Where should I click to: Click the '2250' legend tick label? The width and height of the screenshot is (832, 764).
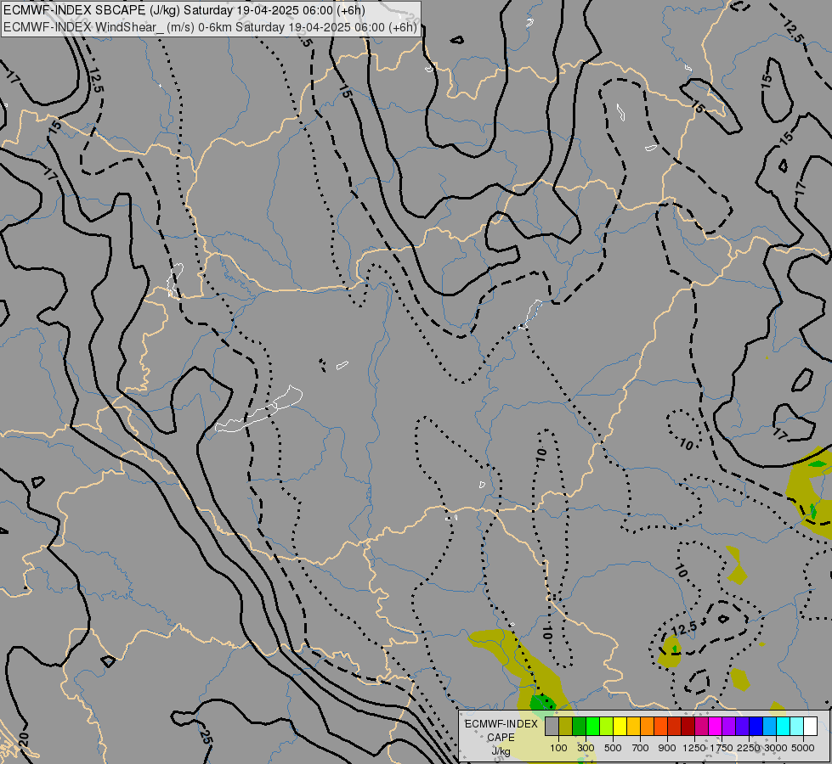[749, 748]
